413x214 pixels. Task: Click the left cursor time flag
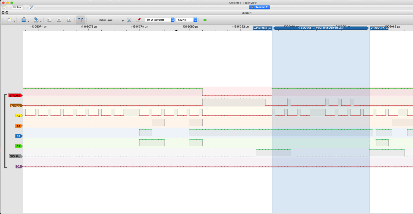(262, 28)
